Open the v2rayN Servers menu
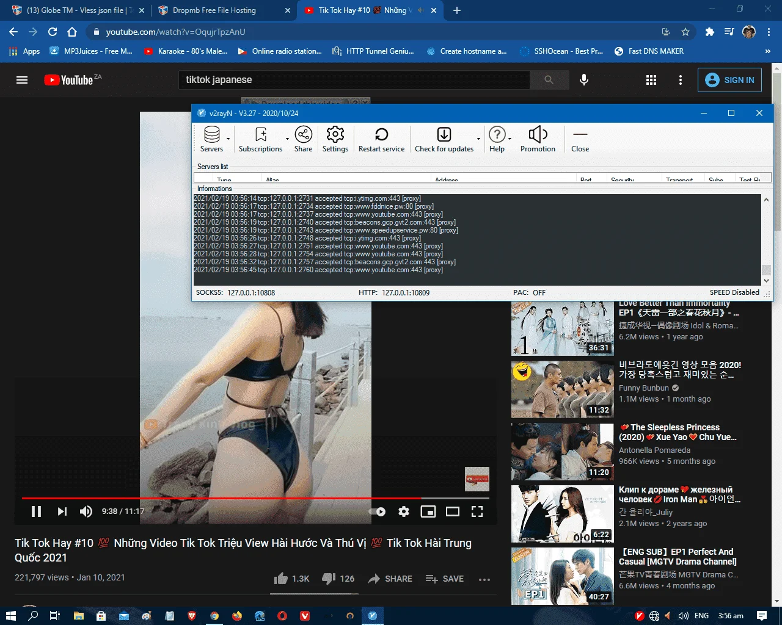The width and height of the screenshot is (782, 625). pos(211,139)
